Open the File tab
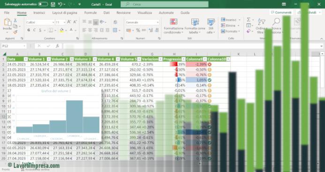 [7, 13]
